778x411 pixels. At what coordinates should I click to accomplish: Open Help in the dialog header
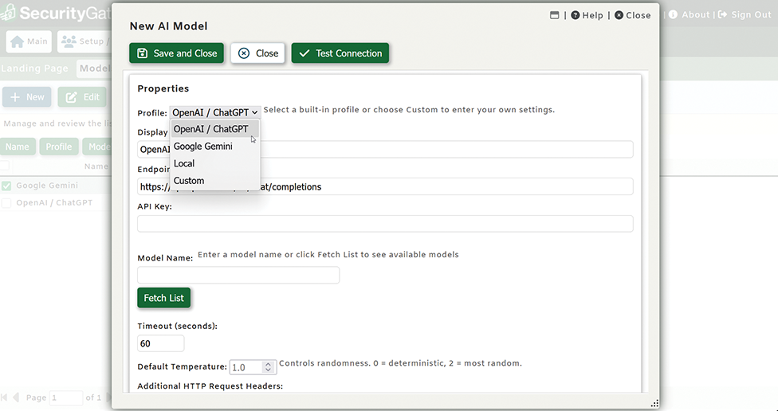click(587, 15)
